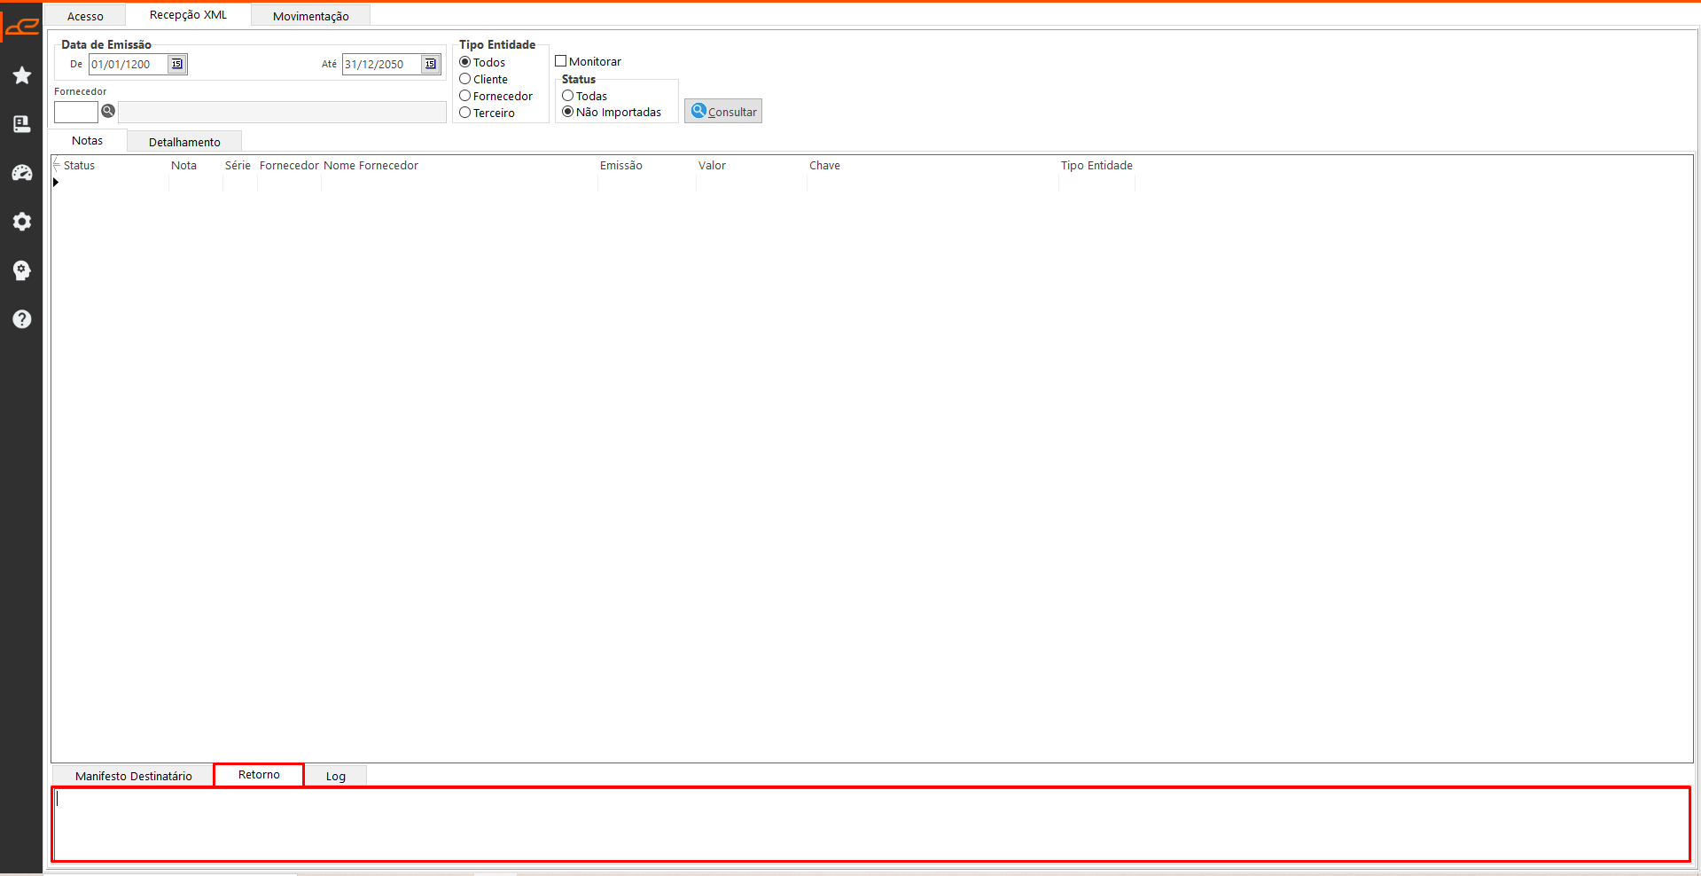
Task: Open the Detalhamento tab
Action: pos(184,142)
